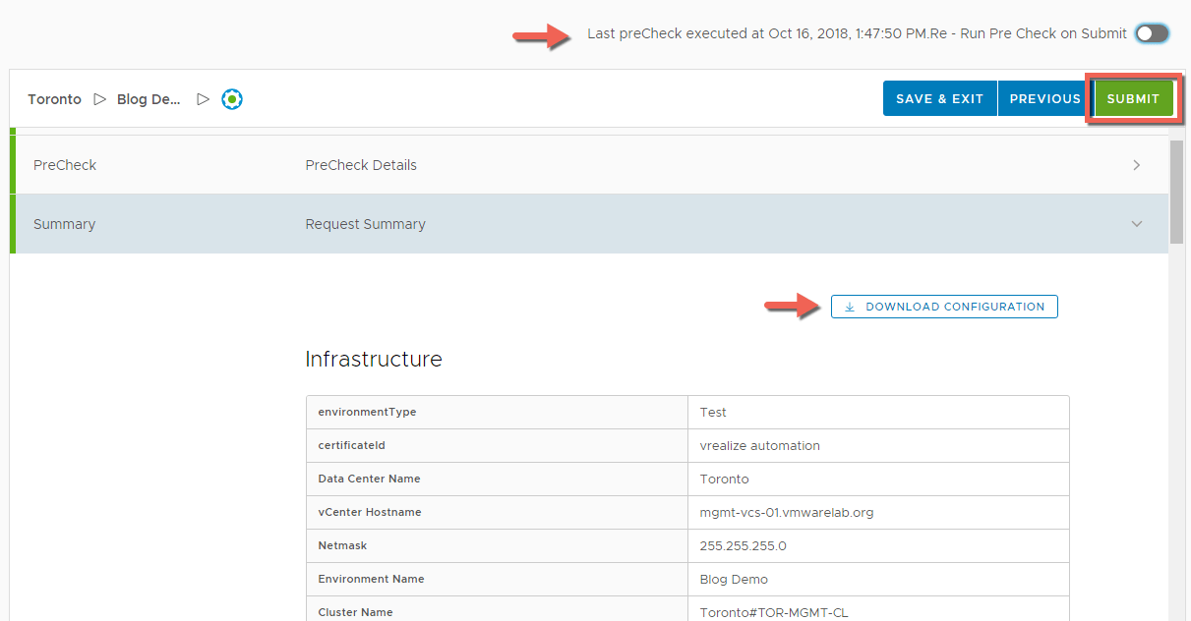Screen dimensions: 1191x621
Task: Click the blue circular step indicator icon
Action: pyautogui.click(x=232, y=99)
